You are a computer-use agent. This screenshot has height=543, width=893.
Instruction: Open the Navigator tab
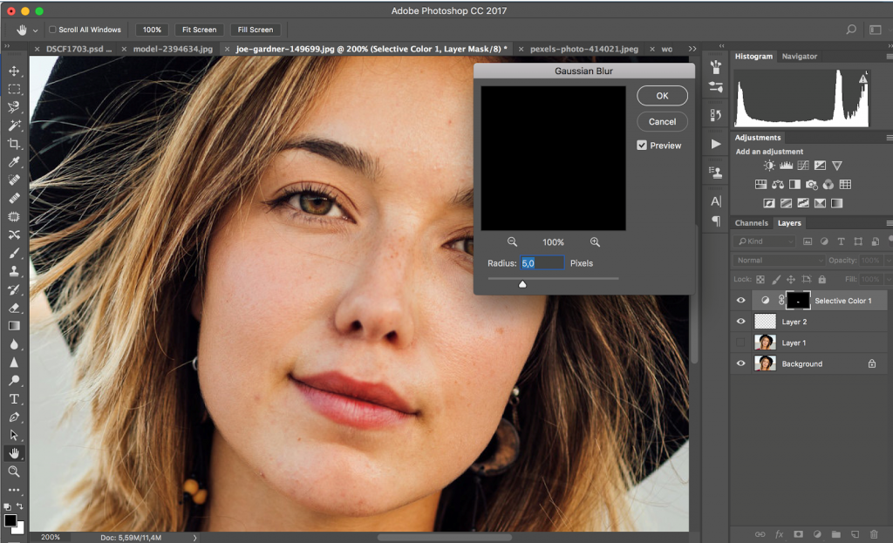click(799, 57)
